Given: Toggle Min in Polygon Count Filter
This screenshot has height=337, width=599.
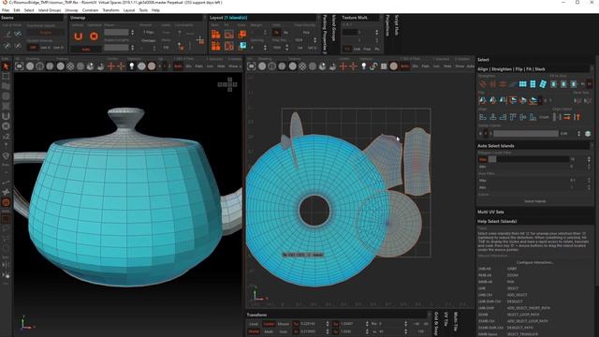Looking at the screenshot, I should point(483,159).
